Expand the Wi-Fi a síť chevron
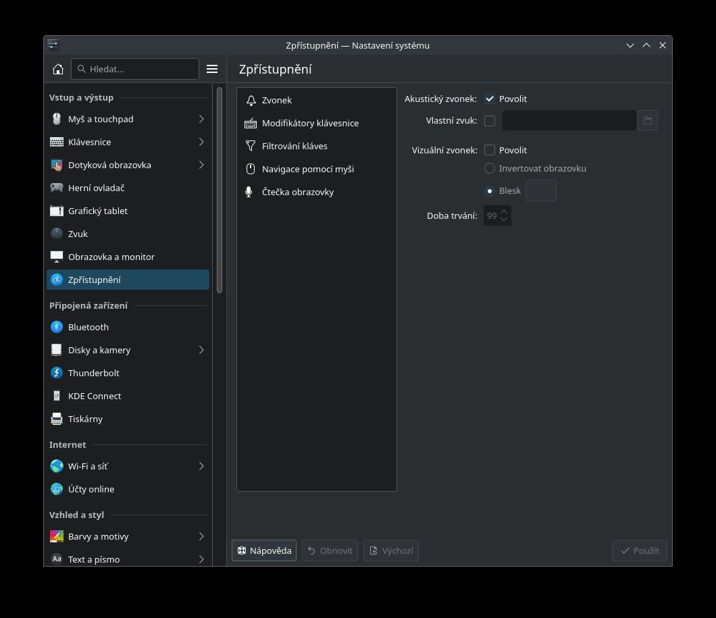The image size is (716, 618). pyautogui.click(x=201, y=466)
